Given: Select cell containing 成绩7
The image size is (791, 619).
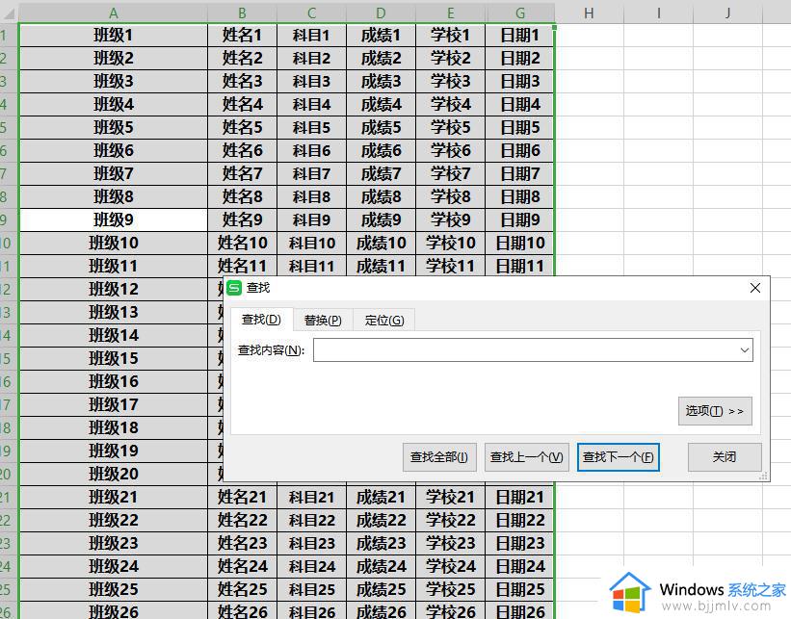Looking at the screenshot, I should (x=381, y=174).
